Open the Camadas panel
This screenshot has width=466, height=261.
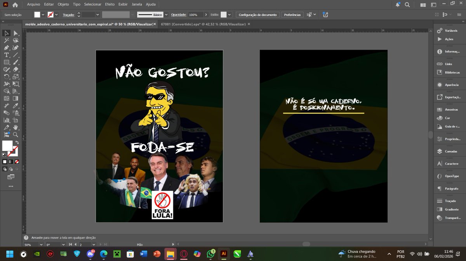click(449, 151)
